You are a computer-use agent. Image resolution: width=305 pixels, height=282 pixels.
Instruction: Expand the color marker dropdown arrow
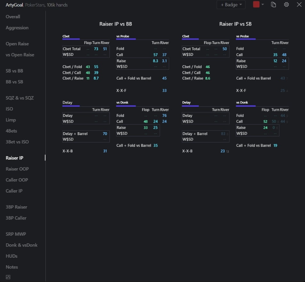coord(263,4)
